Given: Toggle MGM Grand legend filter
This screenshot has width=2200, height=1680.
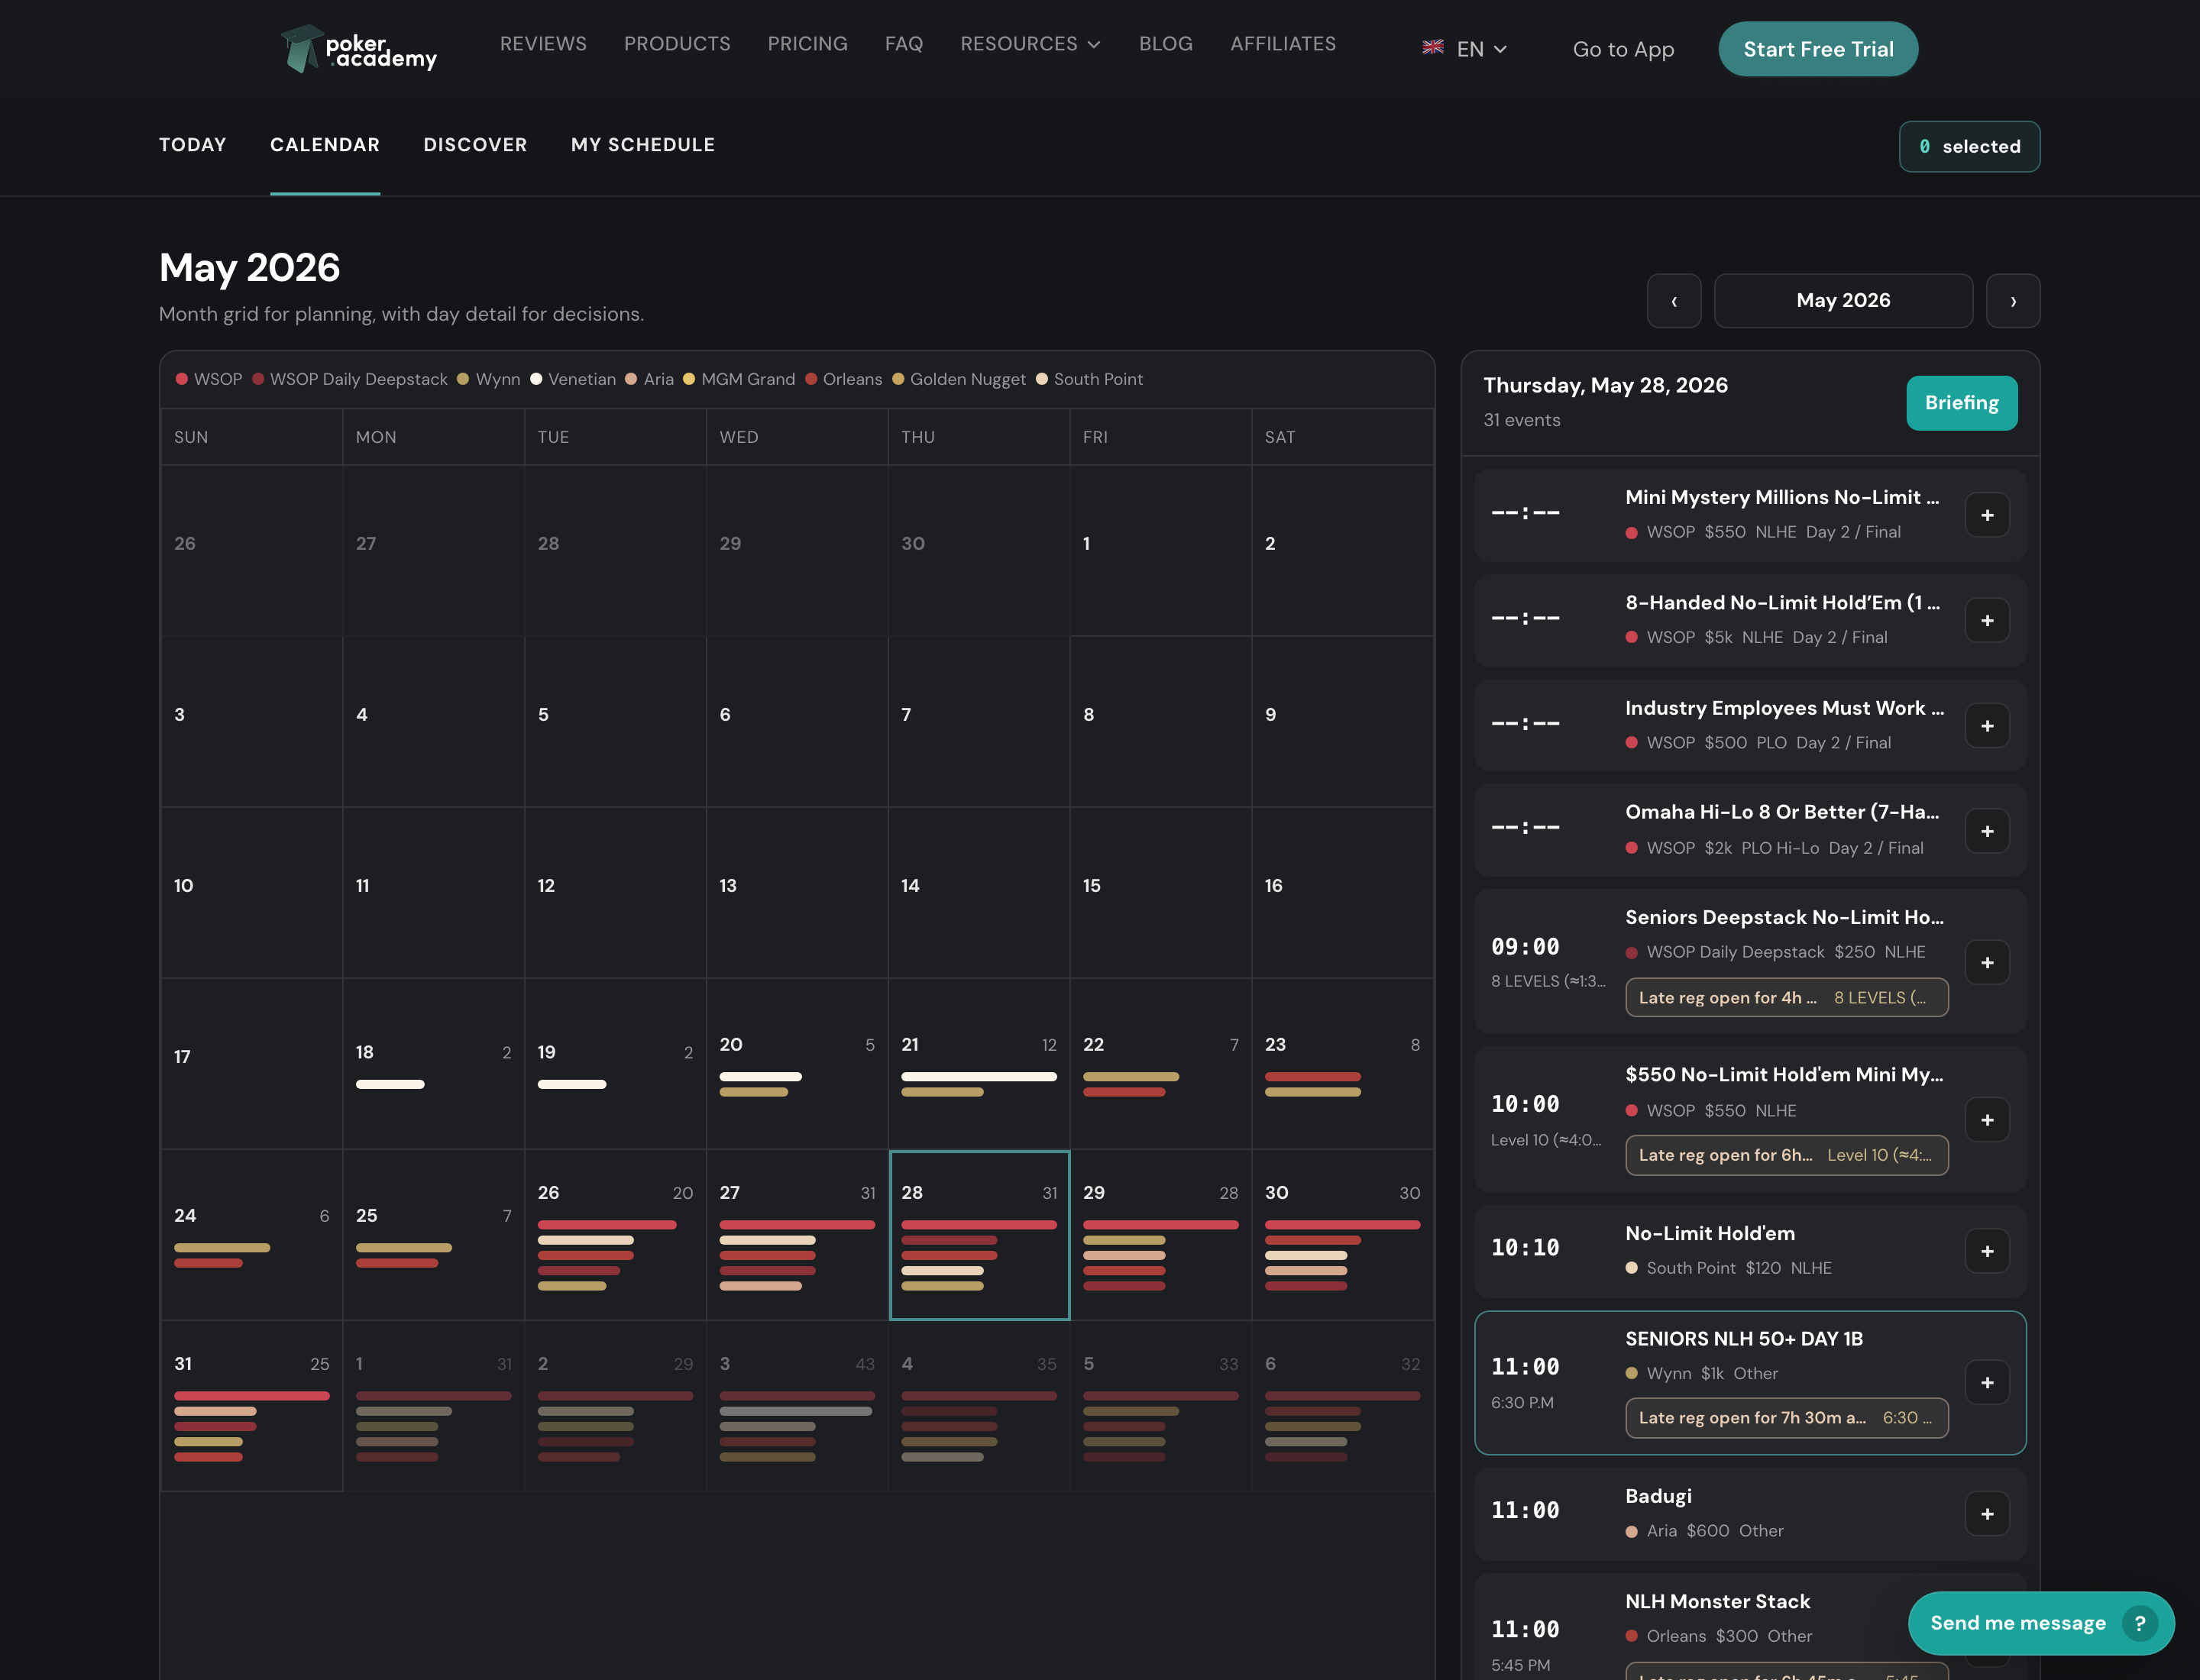Looking at the screenshot, I should tap(739, 379).
